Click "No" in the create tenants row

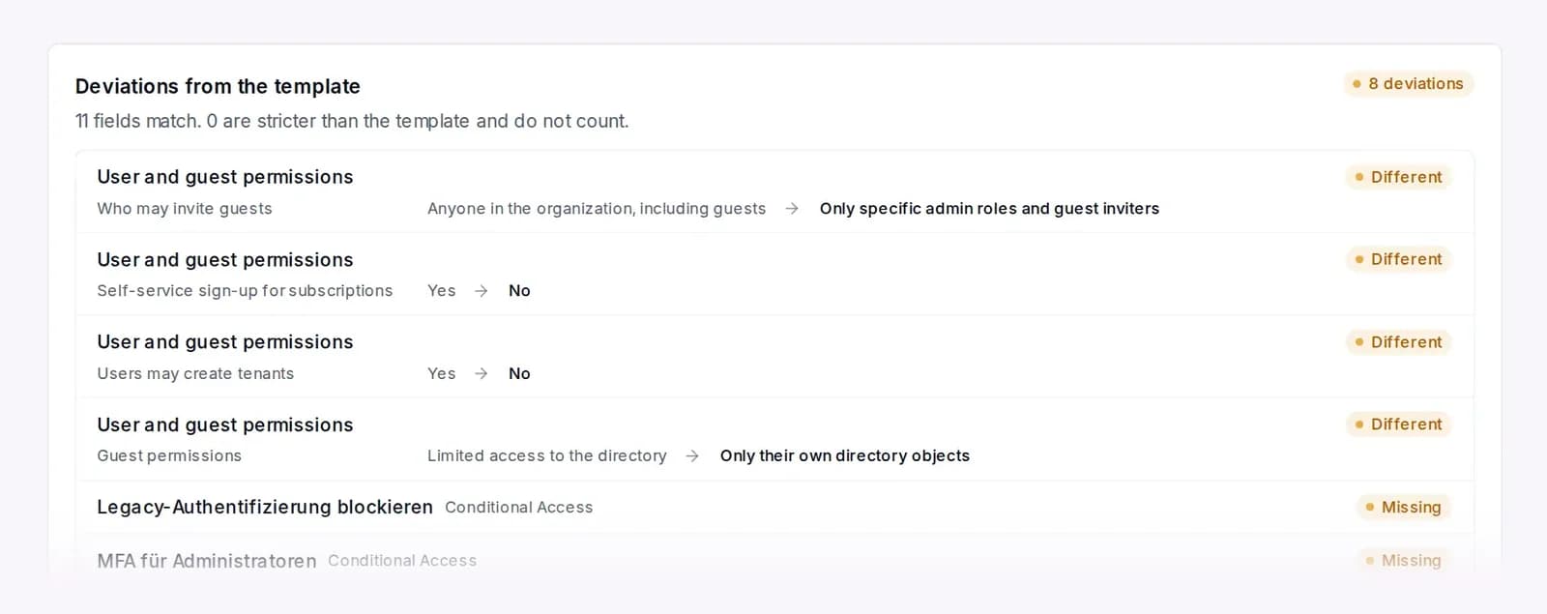(x=519, y=374)
